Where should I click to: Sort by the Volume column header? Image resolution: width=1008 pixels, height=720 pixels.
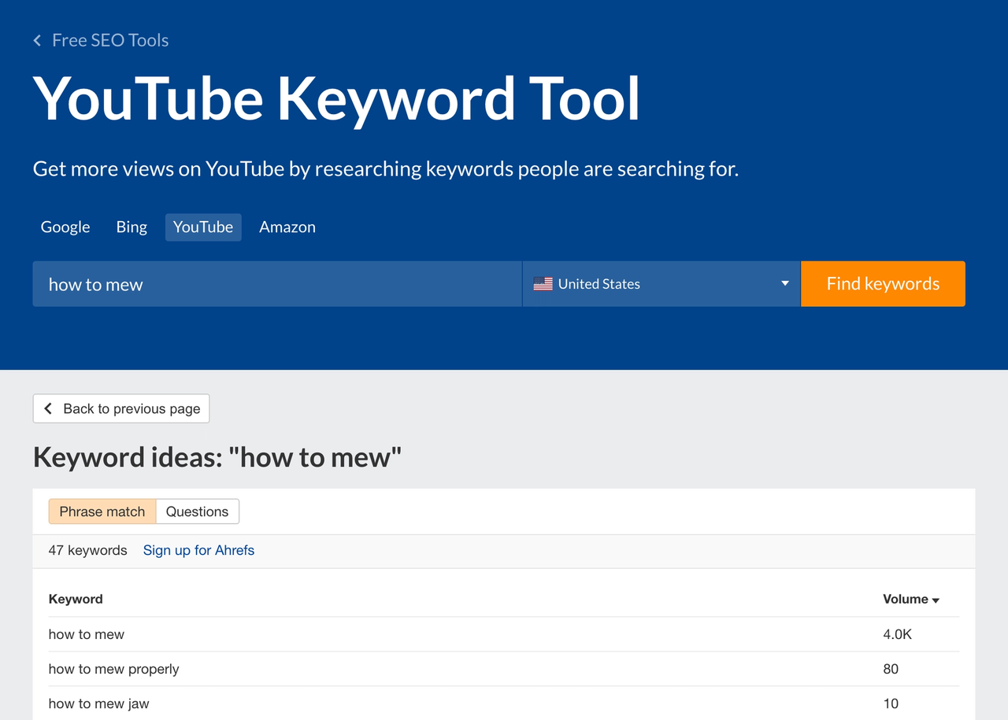[x=905, y=599]
